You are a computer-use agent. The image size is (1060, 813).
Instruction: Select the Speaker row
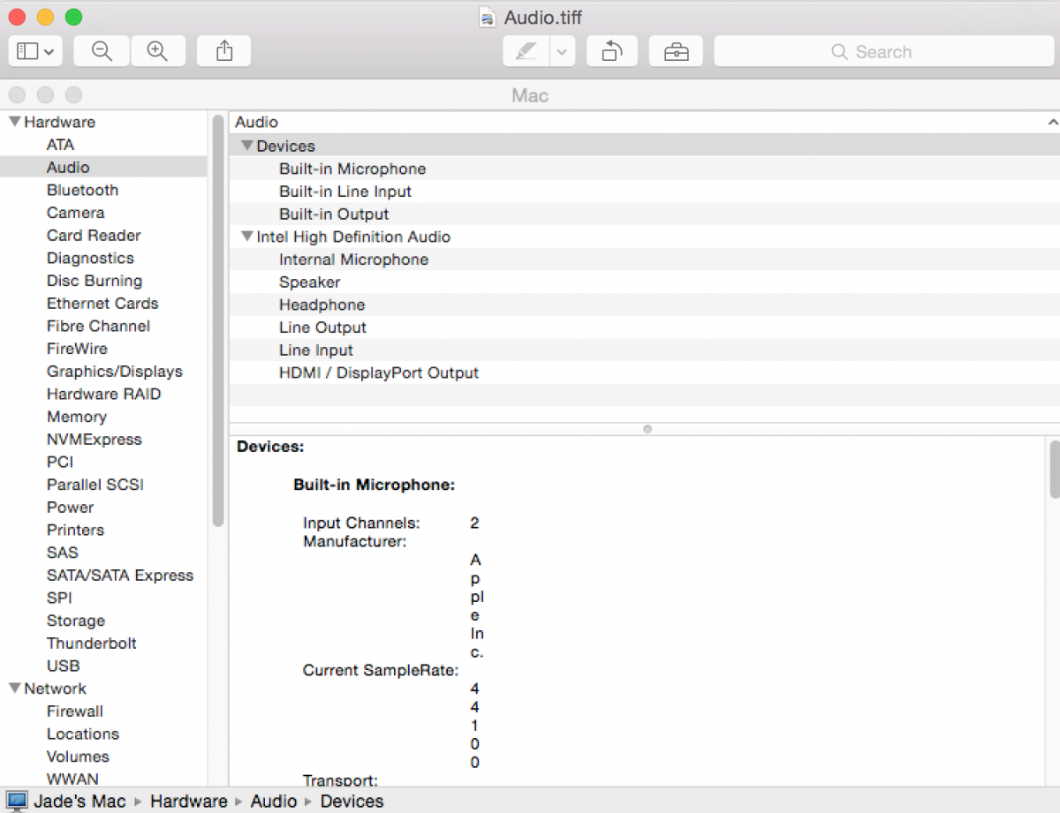pos(644,282)
